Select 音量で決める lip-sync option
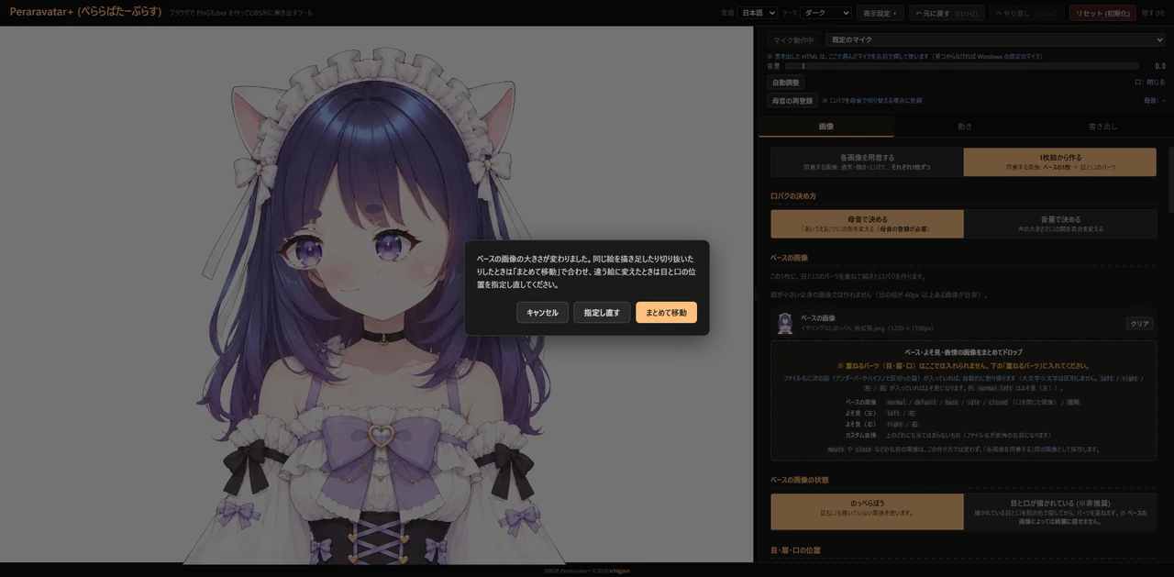 click(1060, 224)
